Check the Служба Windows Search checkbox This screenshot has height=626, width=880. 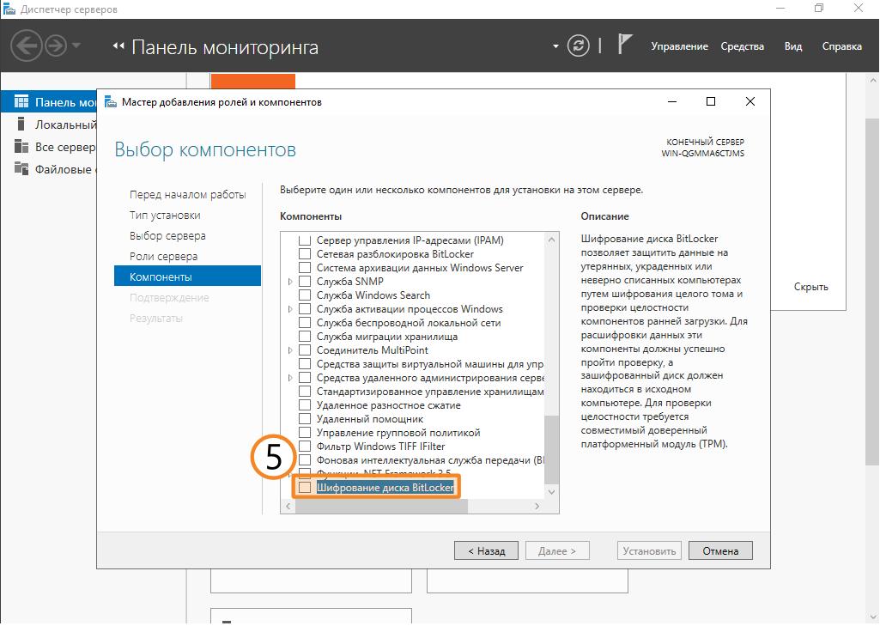pyautogui.click(x=304, y=295)
